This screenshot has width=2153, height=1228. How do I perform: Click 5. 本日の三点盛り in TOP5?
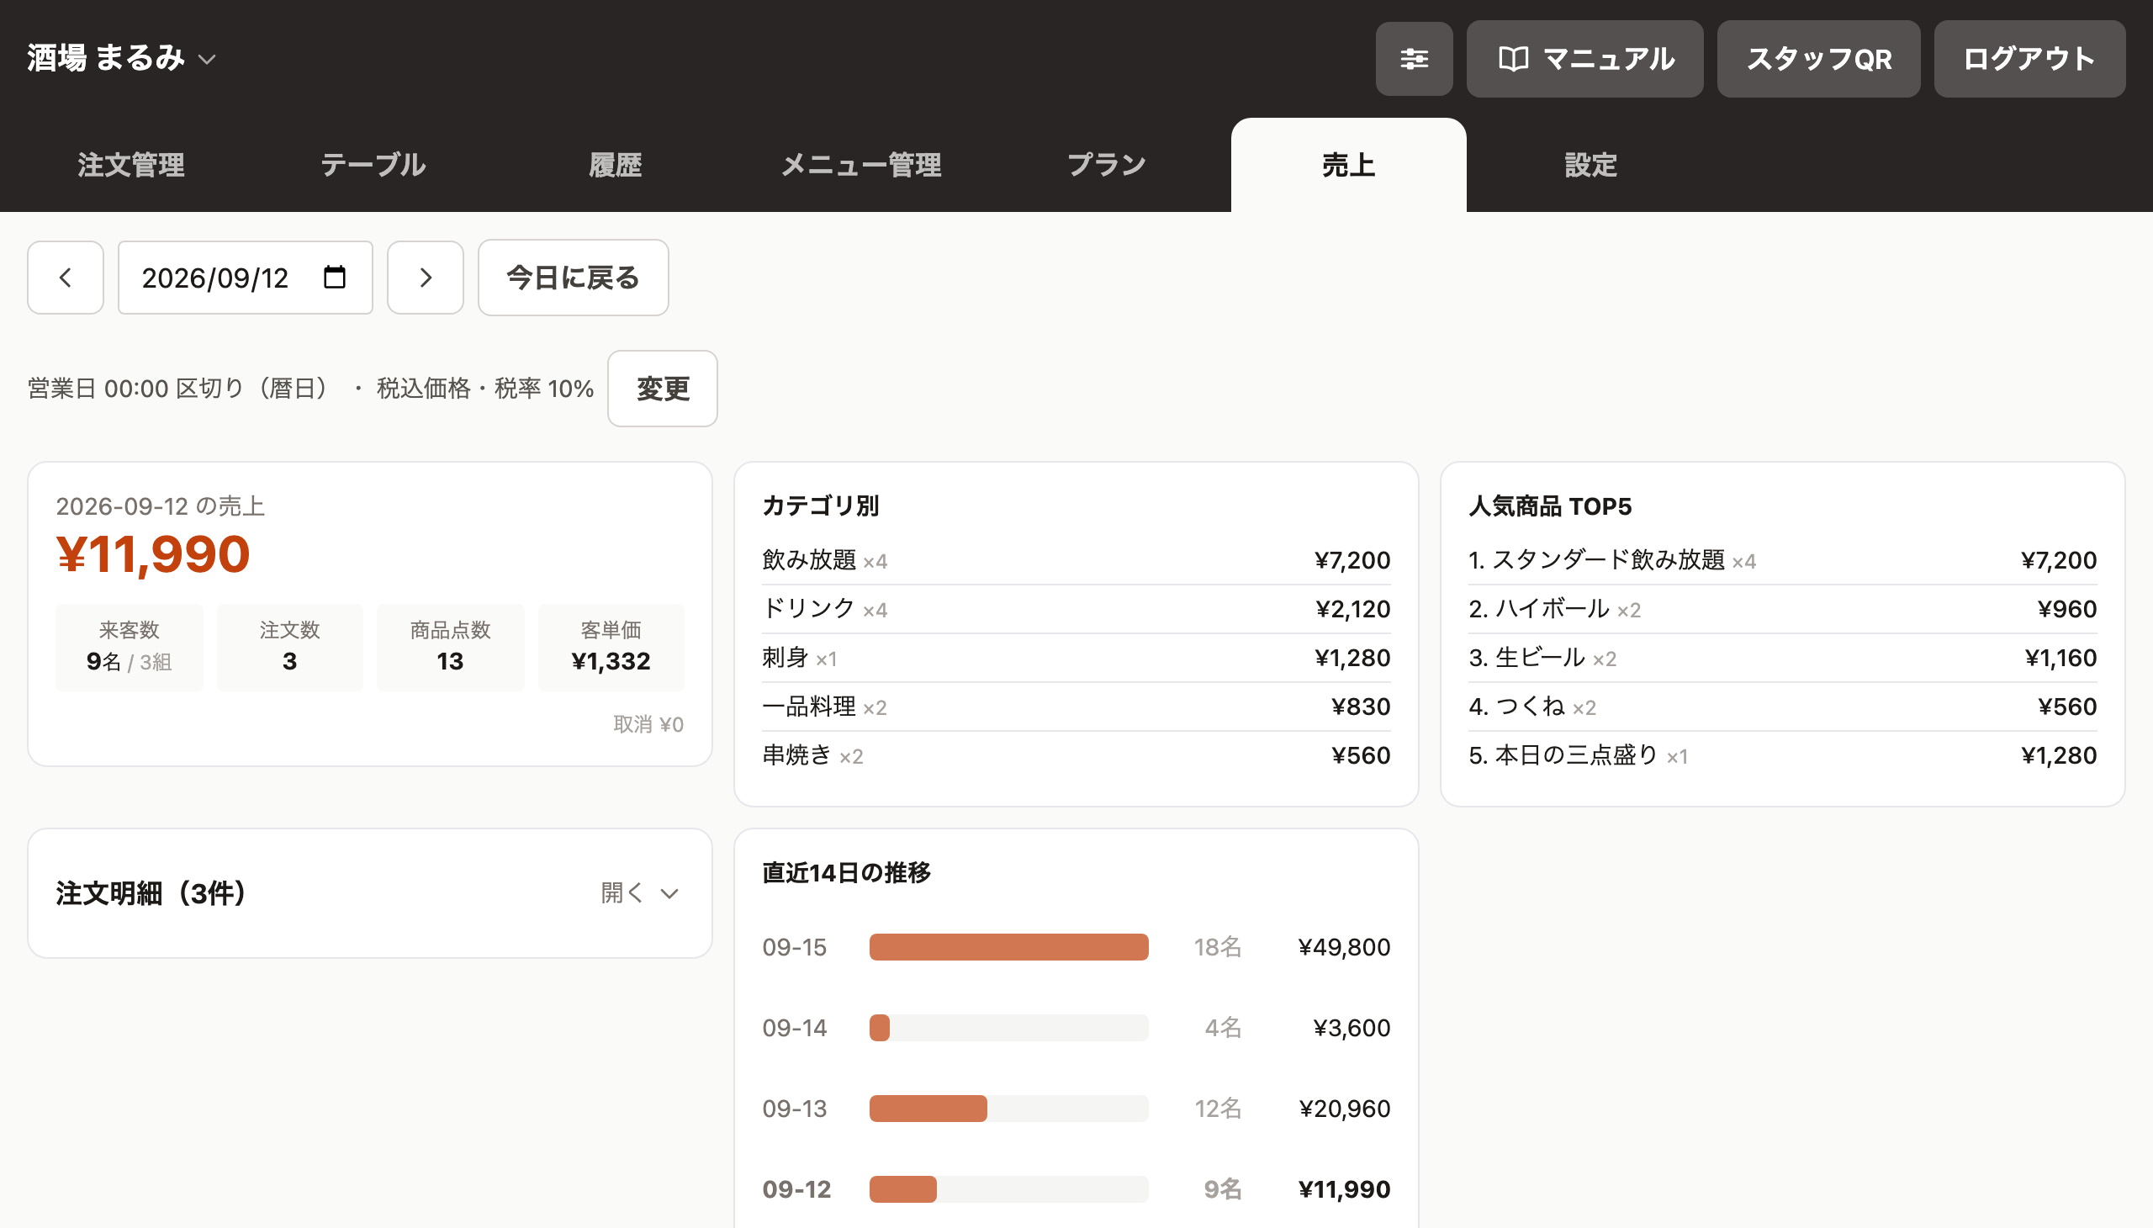(x=1782, y=755)
